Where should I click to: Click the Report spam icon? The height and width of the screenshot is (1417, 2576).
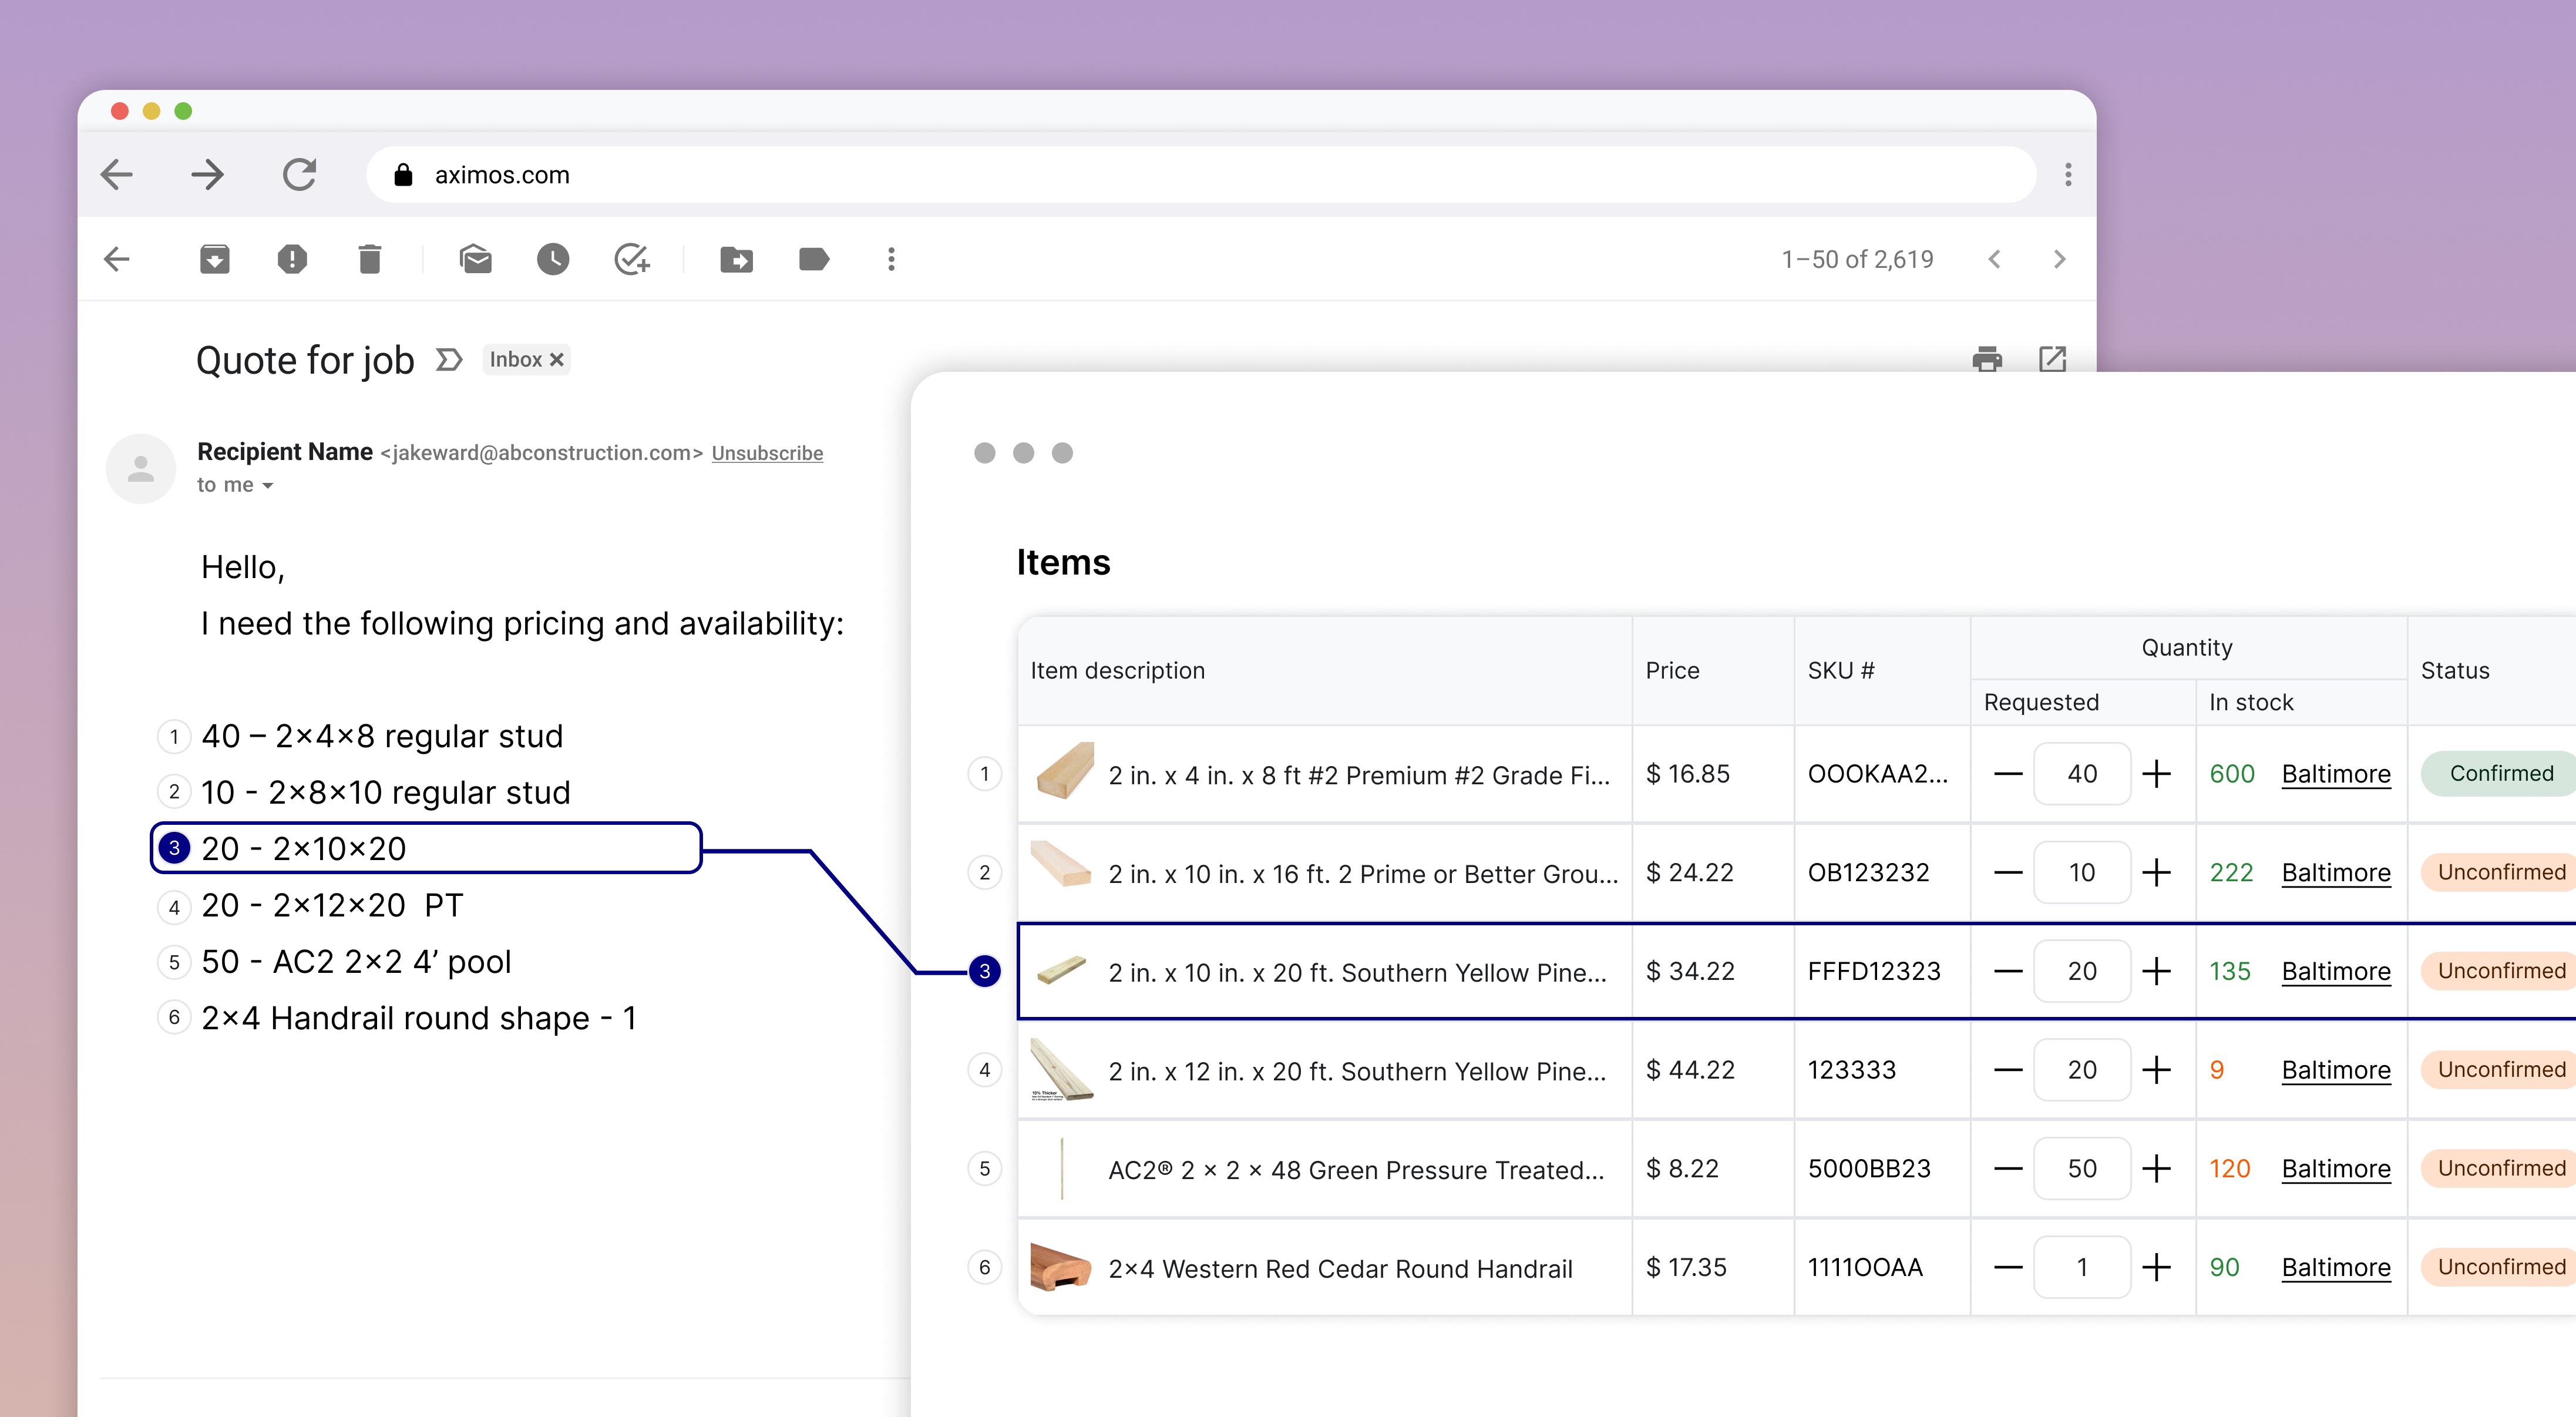coord(292,260)
